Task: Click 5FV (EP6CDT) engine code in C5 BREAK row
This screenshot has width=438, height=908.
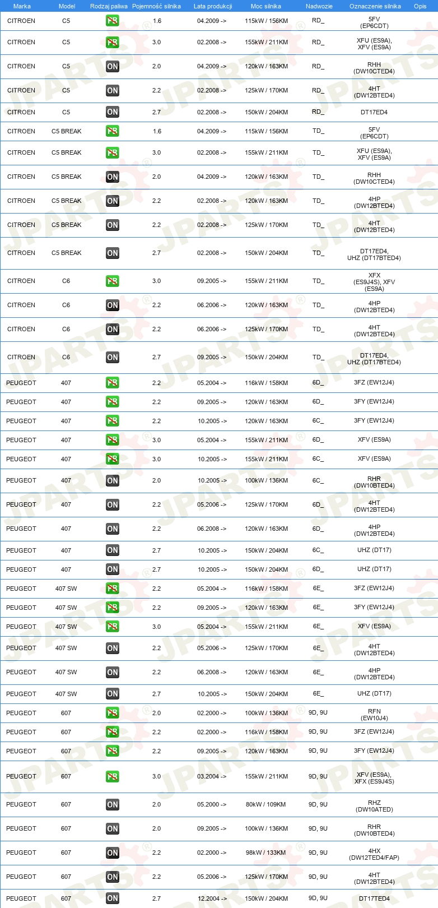Action: [374, 133]
